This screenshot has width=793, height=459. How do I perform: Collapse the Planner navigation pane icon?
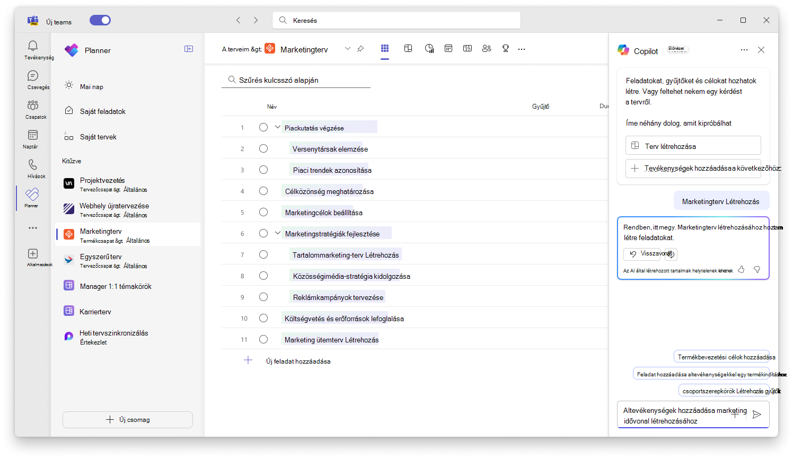pos(189,49)
